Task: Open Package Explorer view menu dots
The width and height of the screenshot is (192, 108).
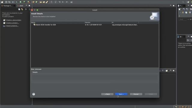Action: pyautogui.click(x=29, y=9)
